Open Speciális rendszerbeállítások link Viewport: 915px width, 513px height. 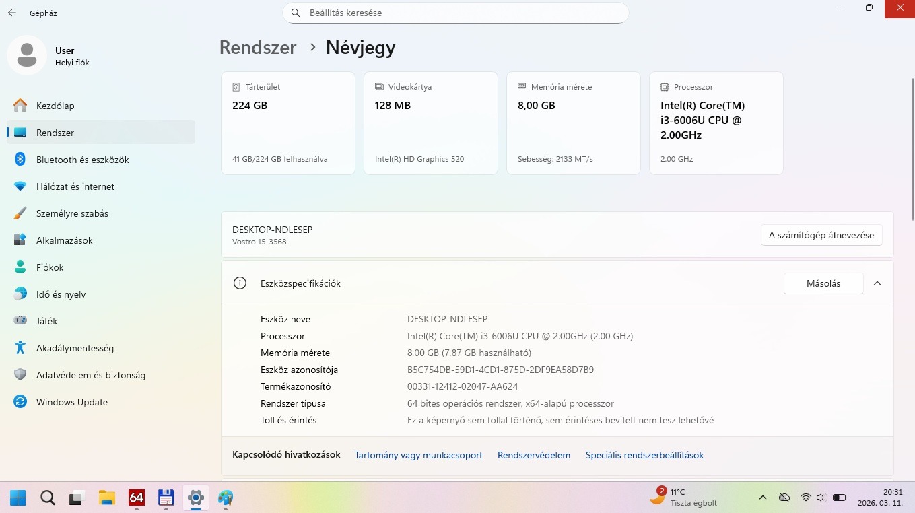pyautogui.click(x=644, y=455)
